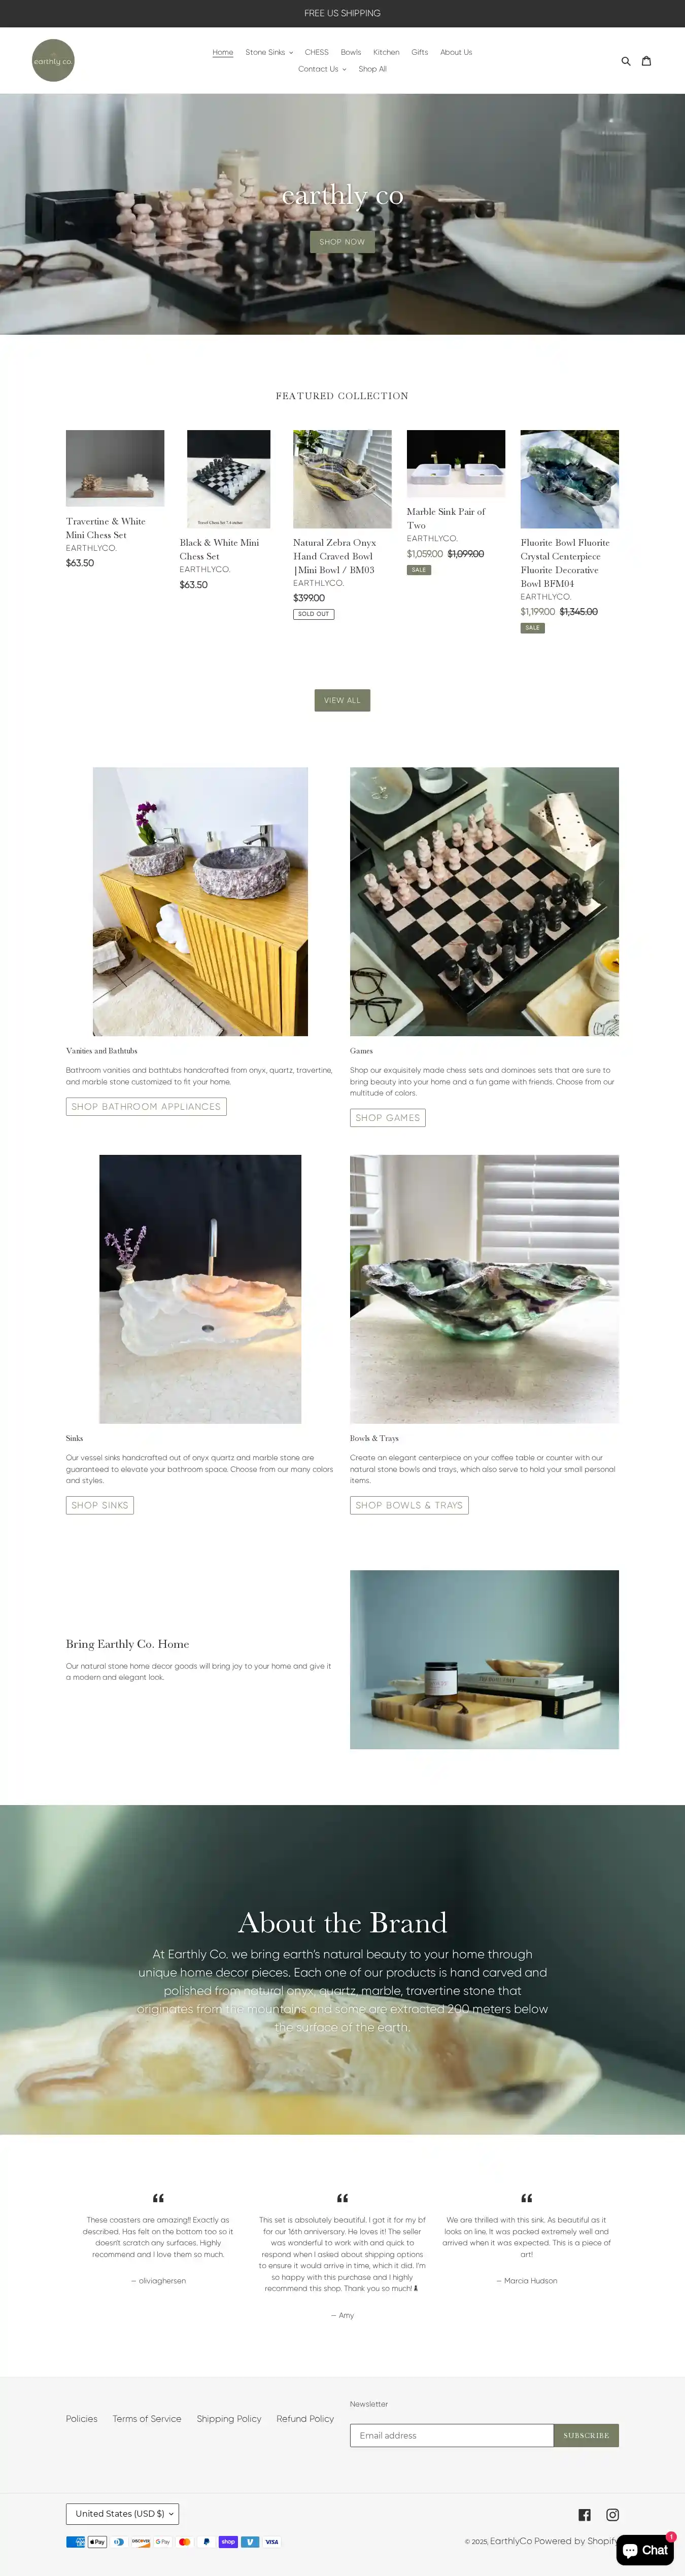Click the VIEW ALL button
This screenshot has height=2576, width=685.
(342, 700)
